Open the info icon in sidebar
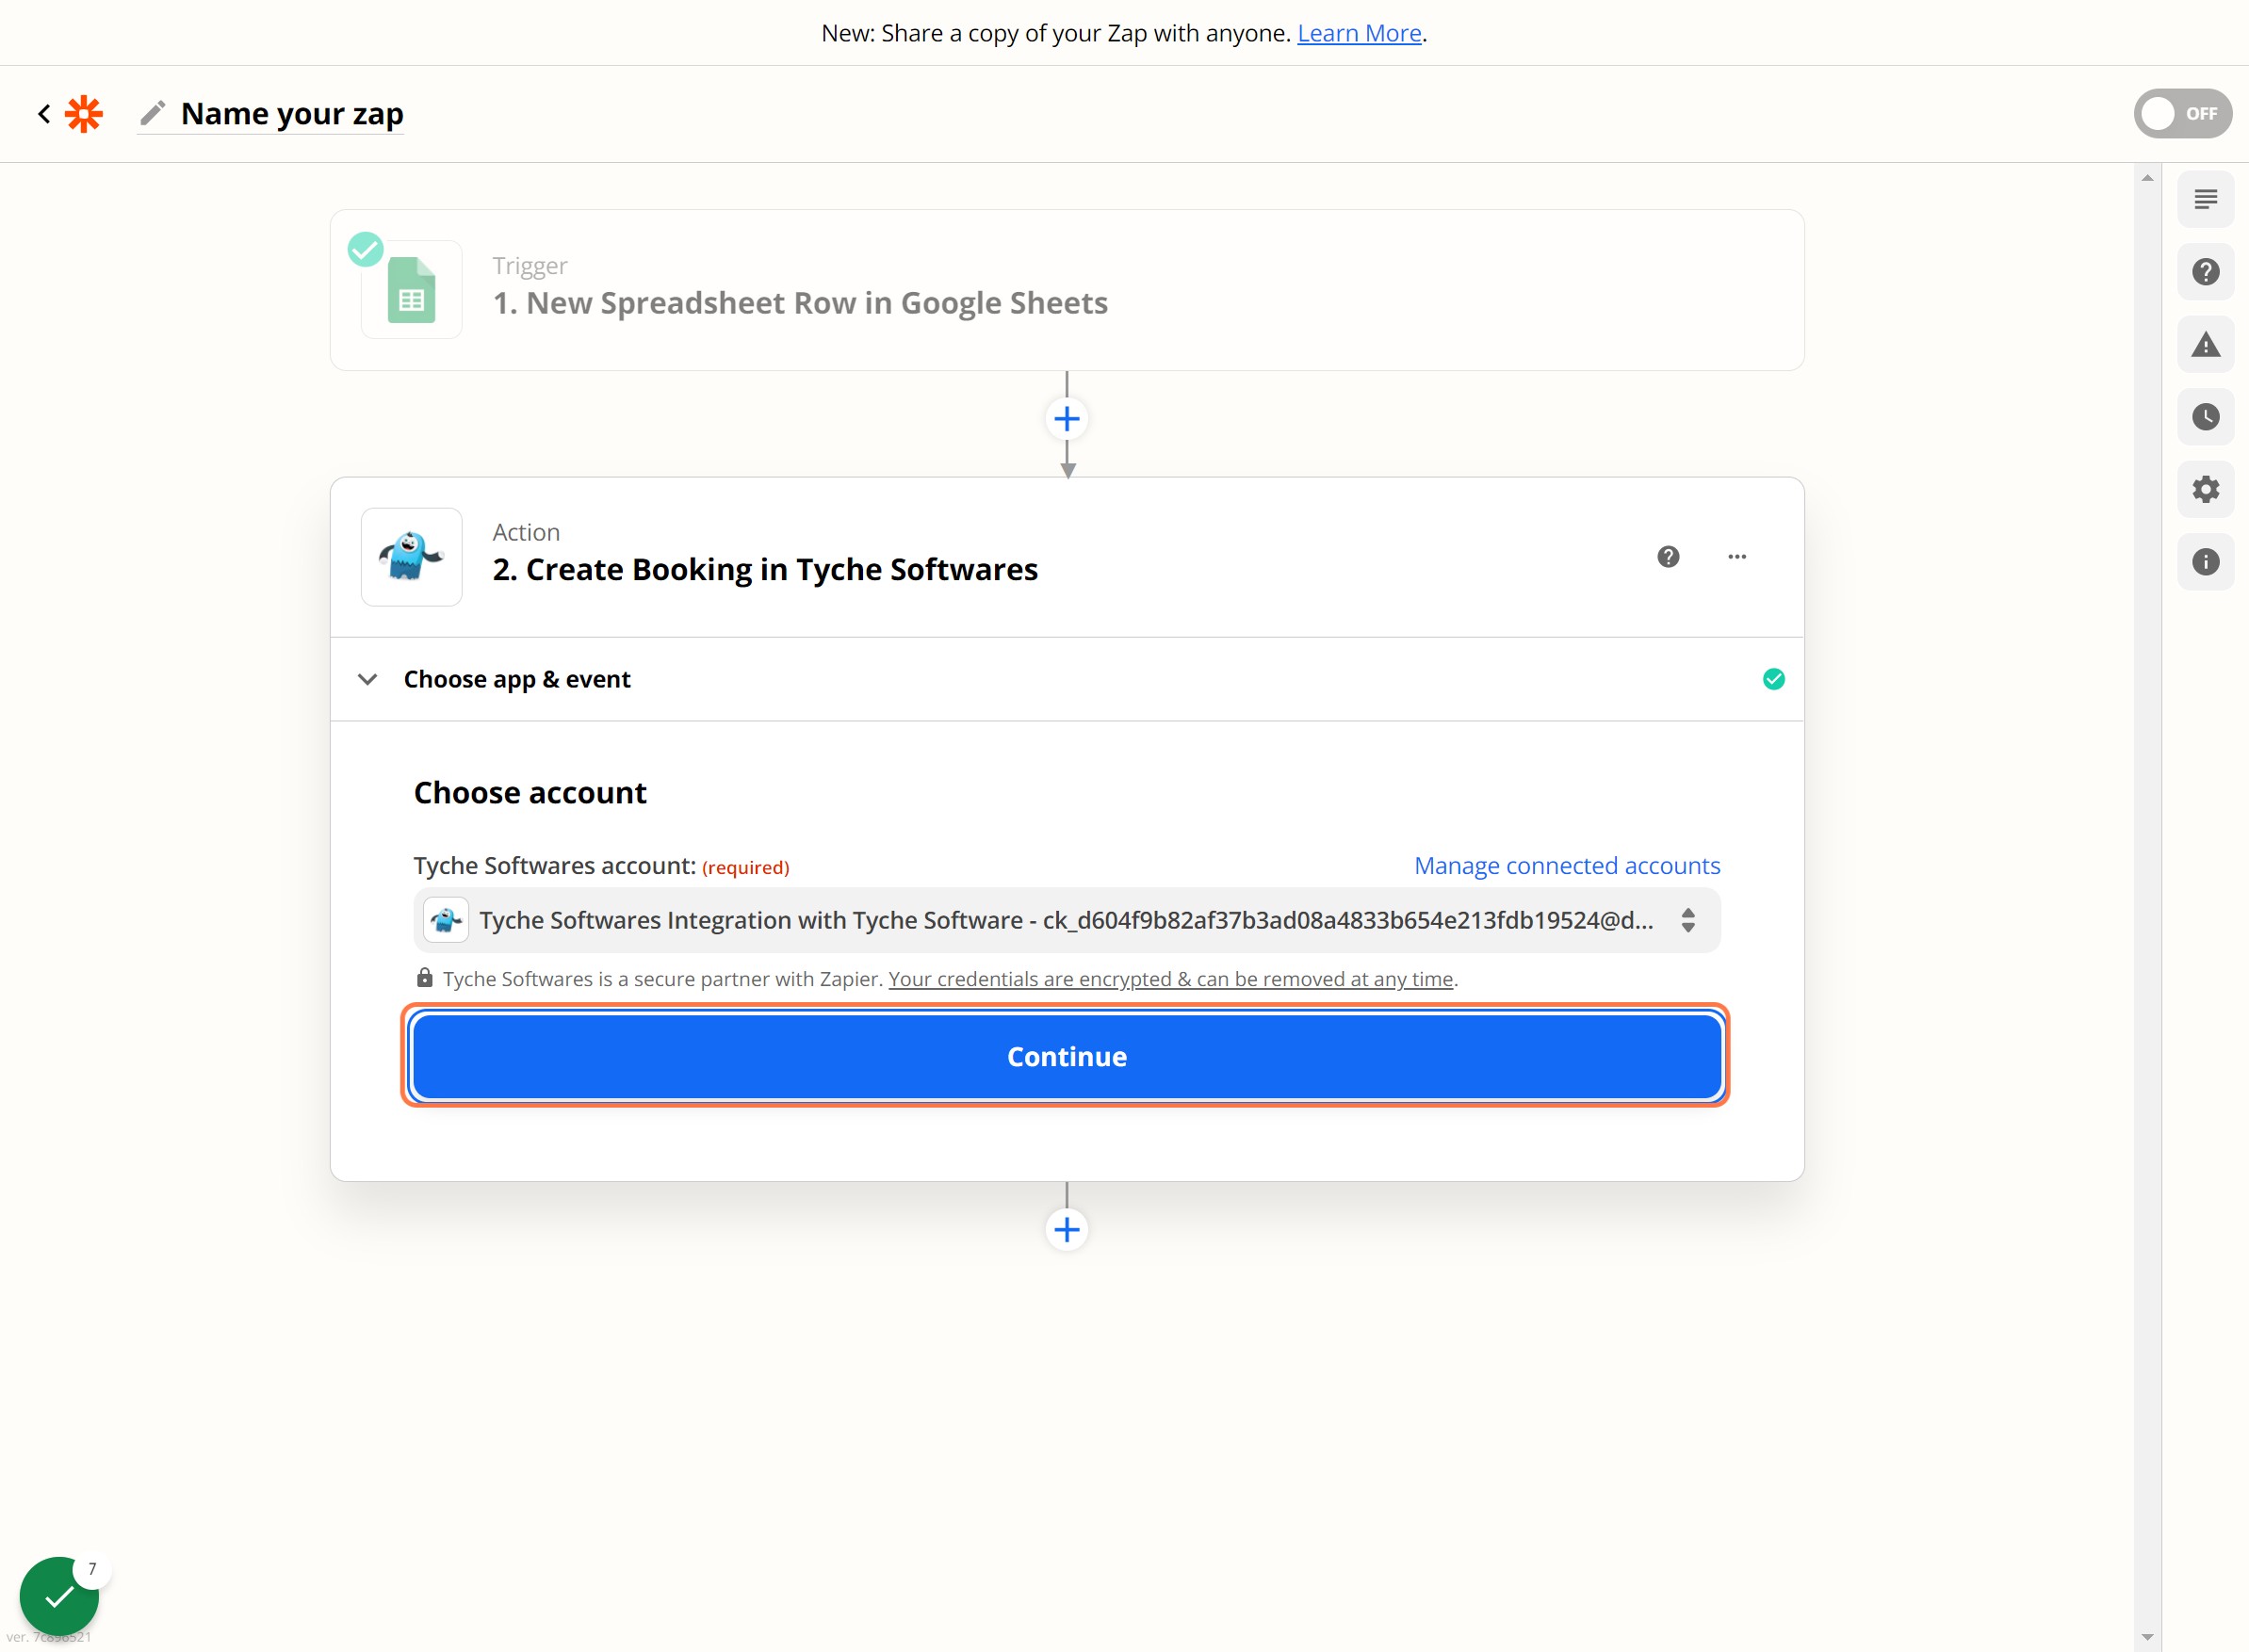Image resolution: width=2249 pixels, height=1652 pixels. coord(2205,562)
